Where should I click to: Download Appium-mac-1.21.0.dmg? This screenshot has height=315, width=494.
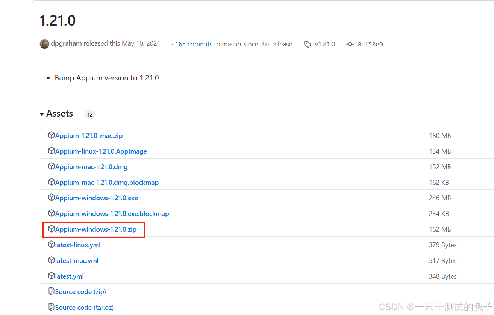point(91,167)
